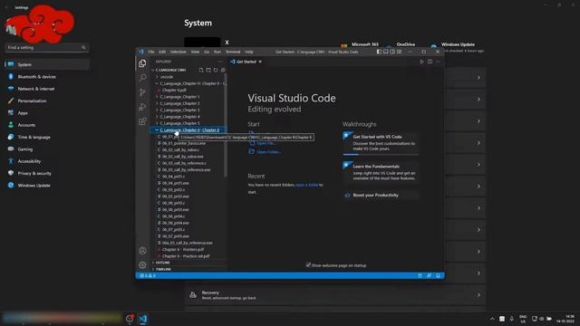Click the Run icon in editor toolbar
580x326 pixels.
[x=421, y=62]
